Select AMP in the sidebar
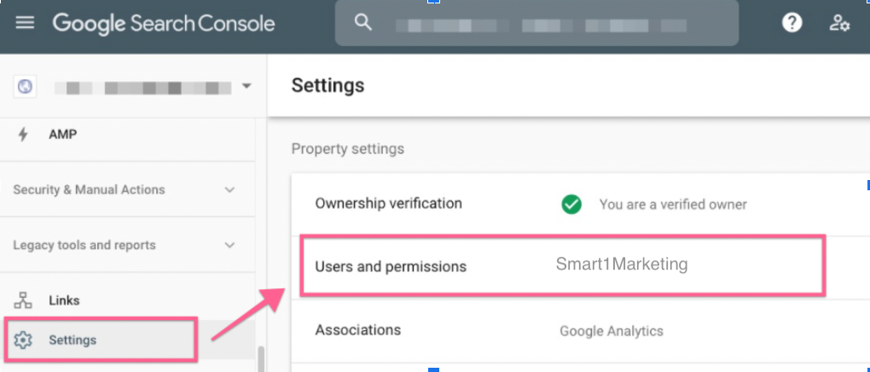 63,134
